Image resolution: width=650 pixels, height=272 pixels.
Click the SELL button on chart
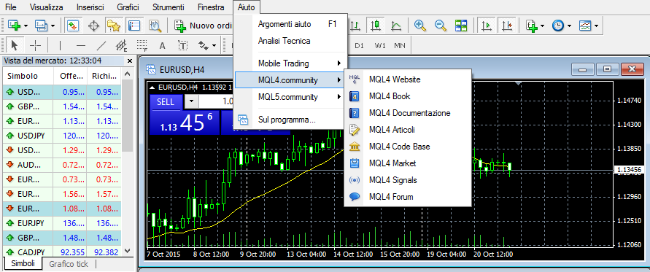166,102
